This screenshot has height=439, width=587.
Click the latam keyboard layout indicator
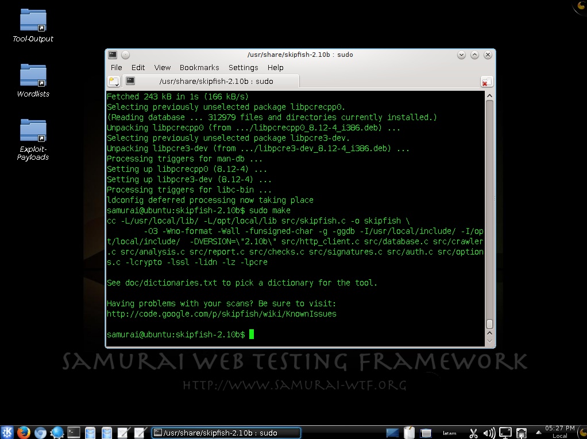point(449,433)
